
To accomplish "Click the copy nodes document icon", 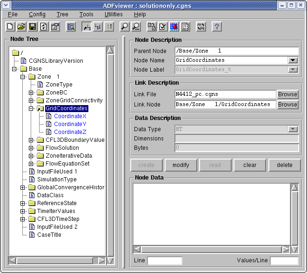I will click(x=152, y=27).
